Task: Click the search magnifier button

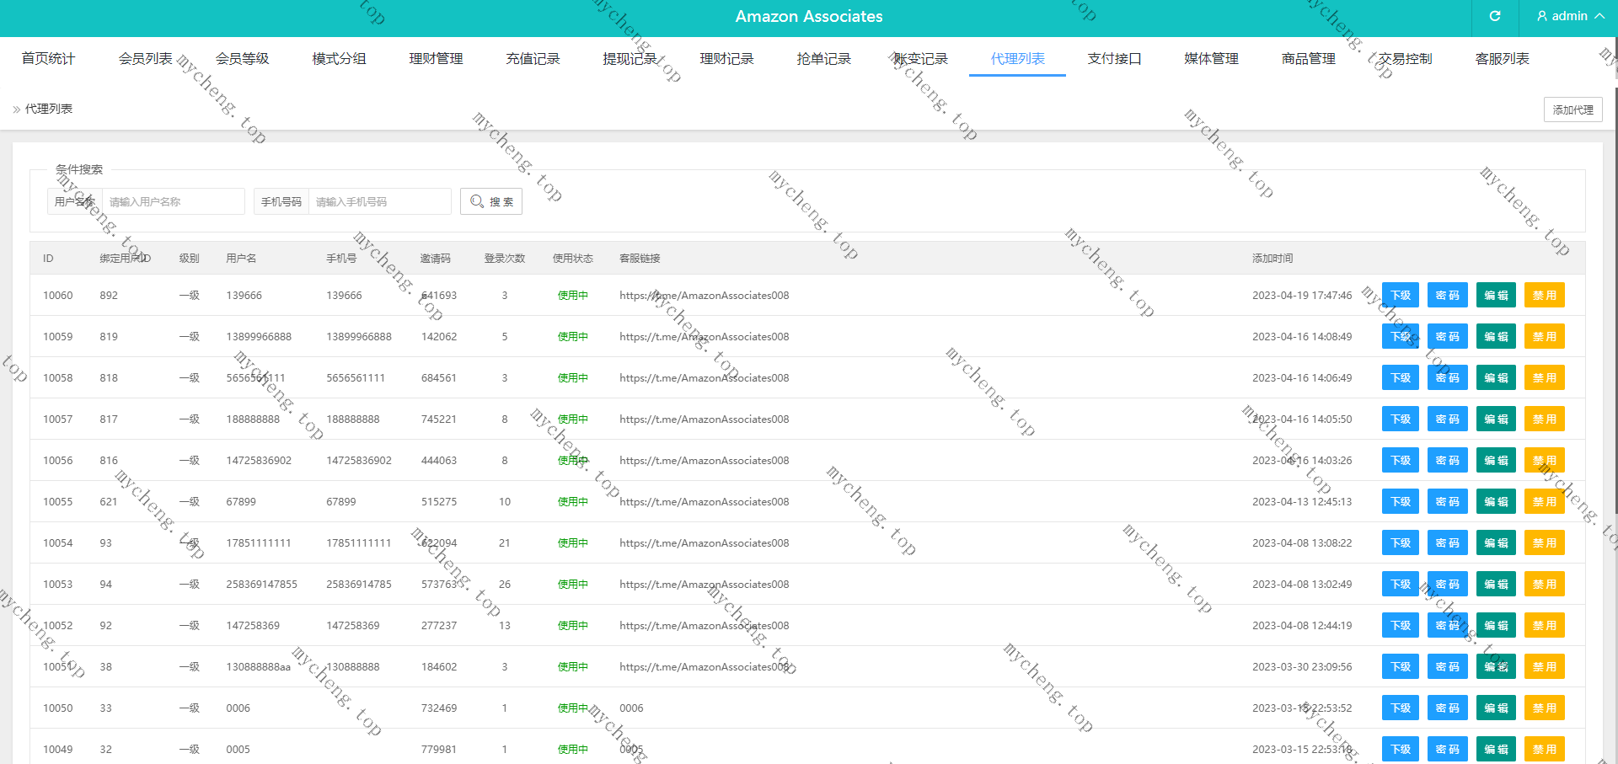Action: point(491,201)
